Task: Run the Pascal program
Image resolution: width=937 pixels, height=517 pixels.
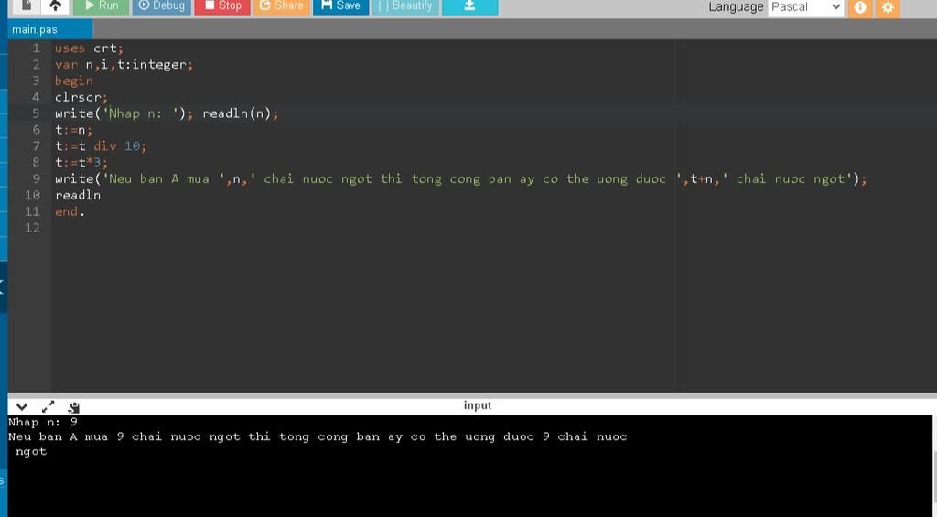Action: (101, 6)
